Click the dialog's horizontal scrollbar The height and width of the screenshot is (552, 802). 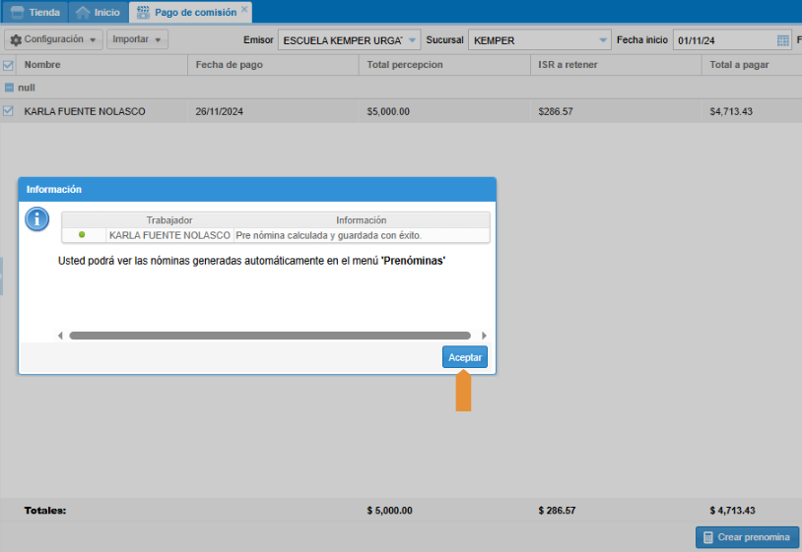pyautogui.click(x=270, y=336)
